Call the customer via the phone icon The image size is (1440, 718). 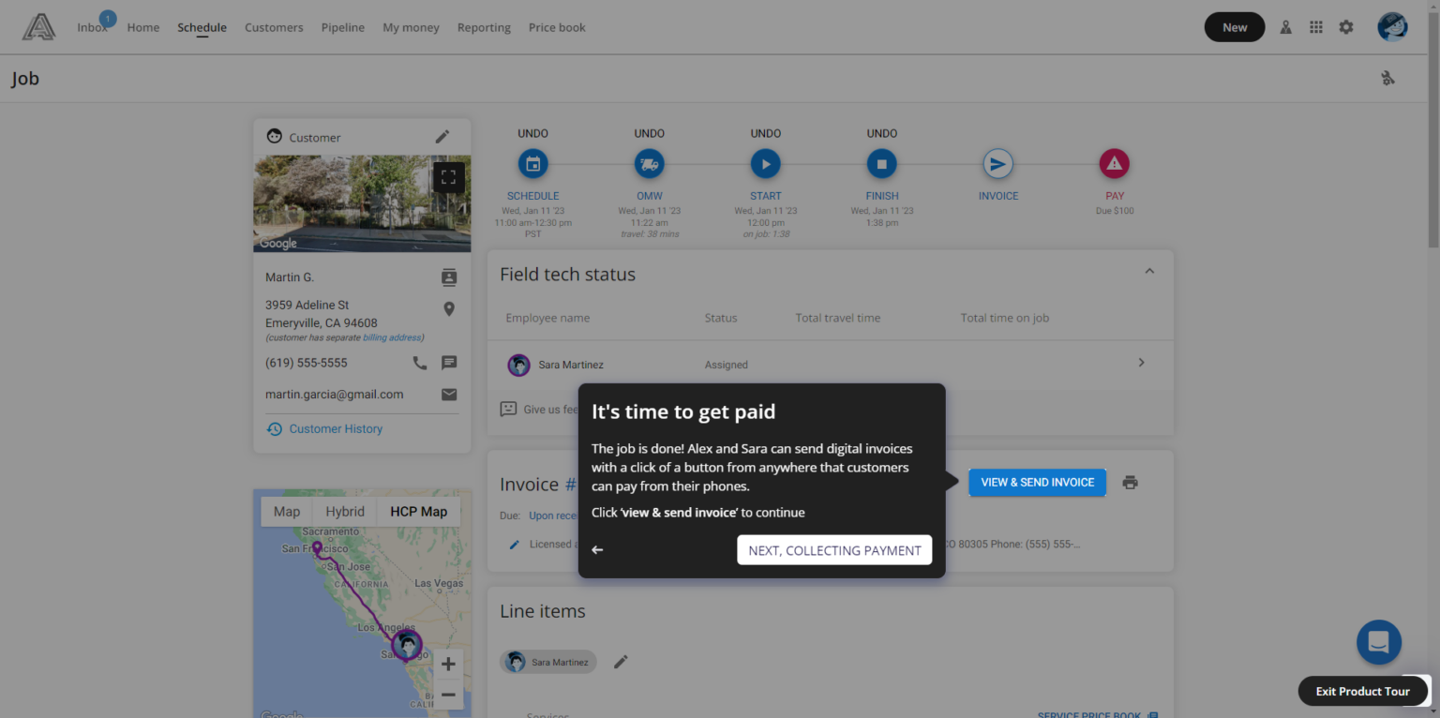click(419, 363)
